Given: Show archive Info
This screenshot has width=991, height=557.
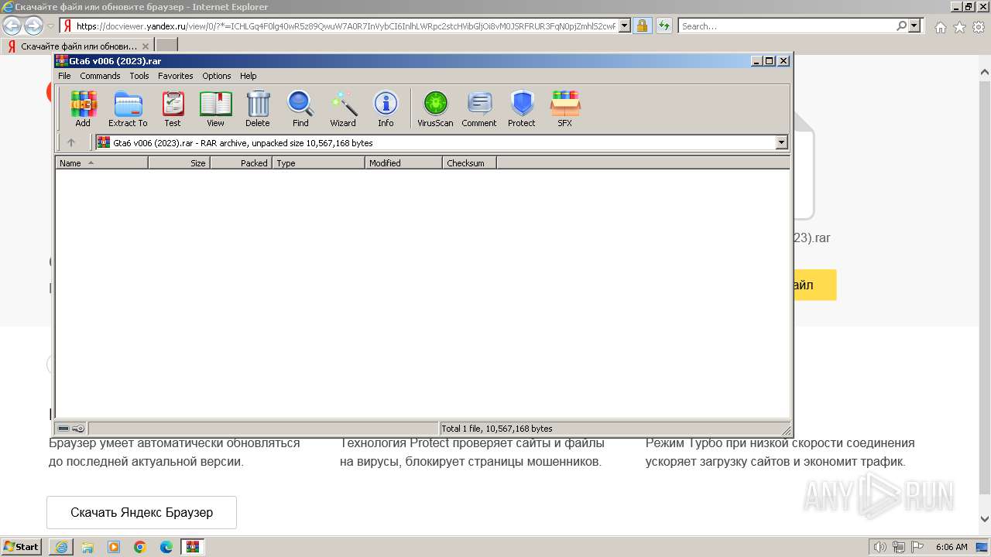Looking at the screenshot, I should pyautogui.click(x=386, y=108).
